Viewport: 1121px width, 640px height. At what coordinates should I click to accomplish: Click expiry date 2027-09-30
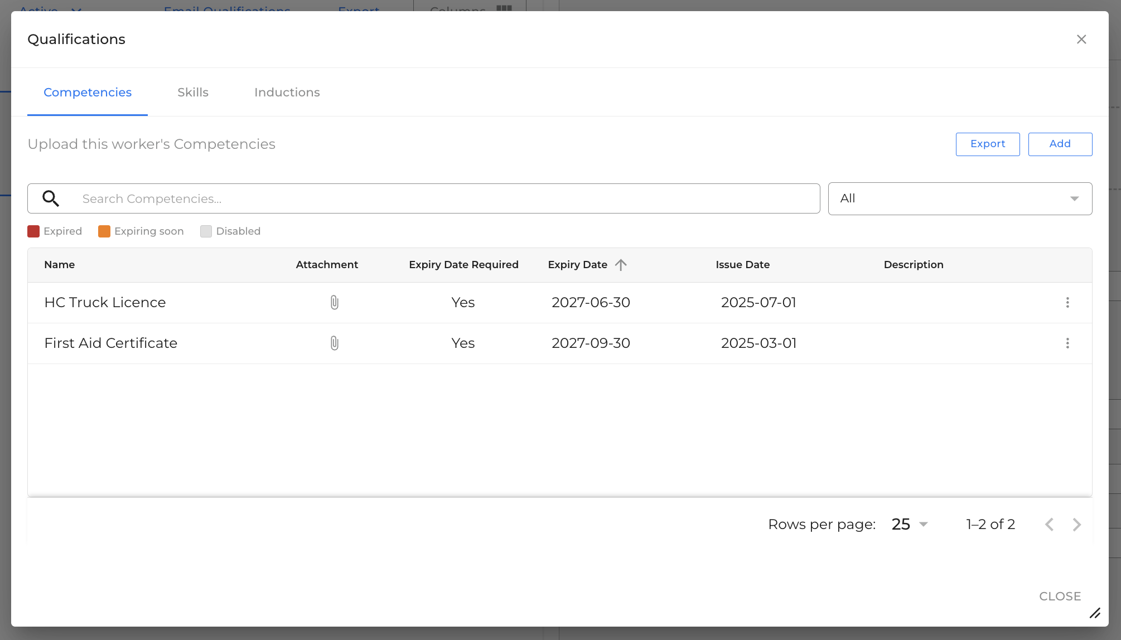pyautogui.click(x=591, y=343)
